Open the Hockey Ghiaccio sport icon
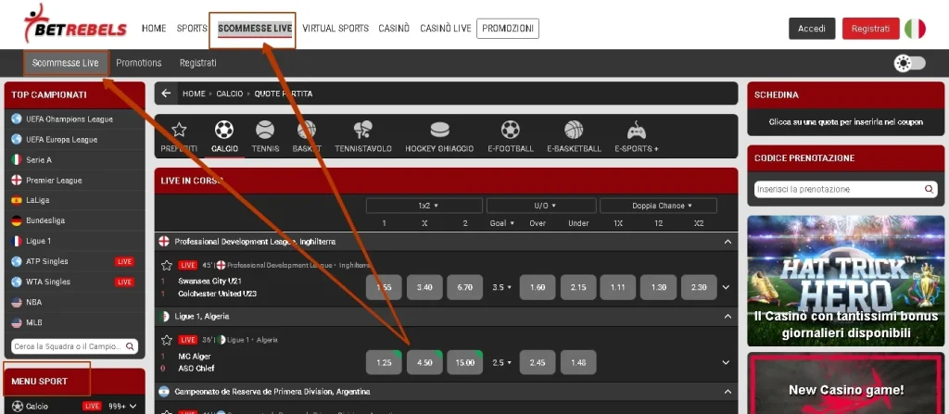Viewport: 949px width, 414px height. [x=439, y=130]
